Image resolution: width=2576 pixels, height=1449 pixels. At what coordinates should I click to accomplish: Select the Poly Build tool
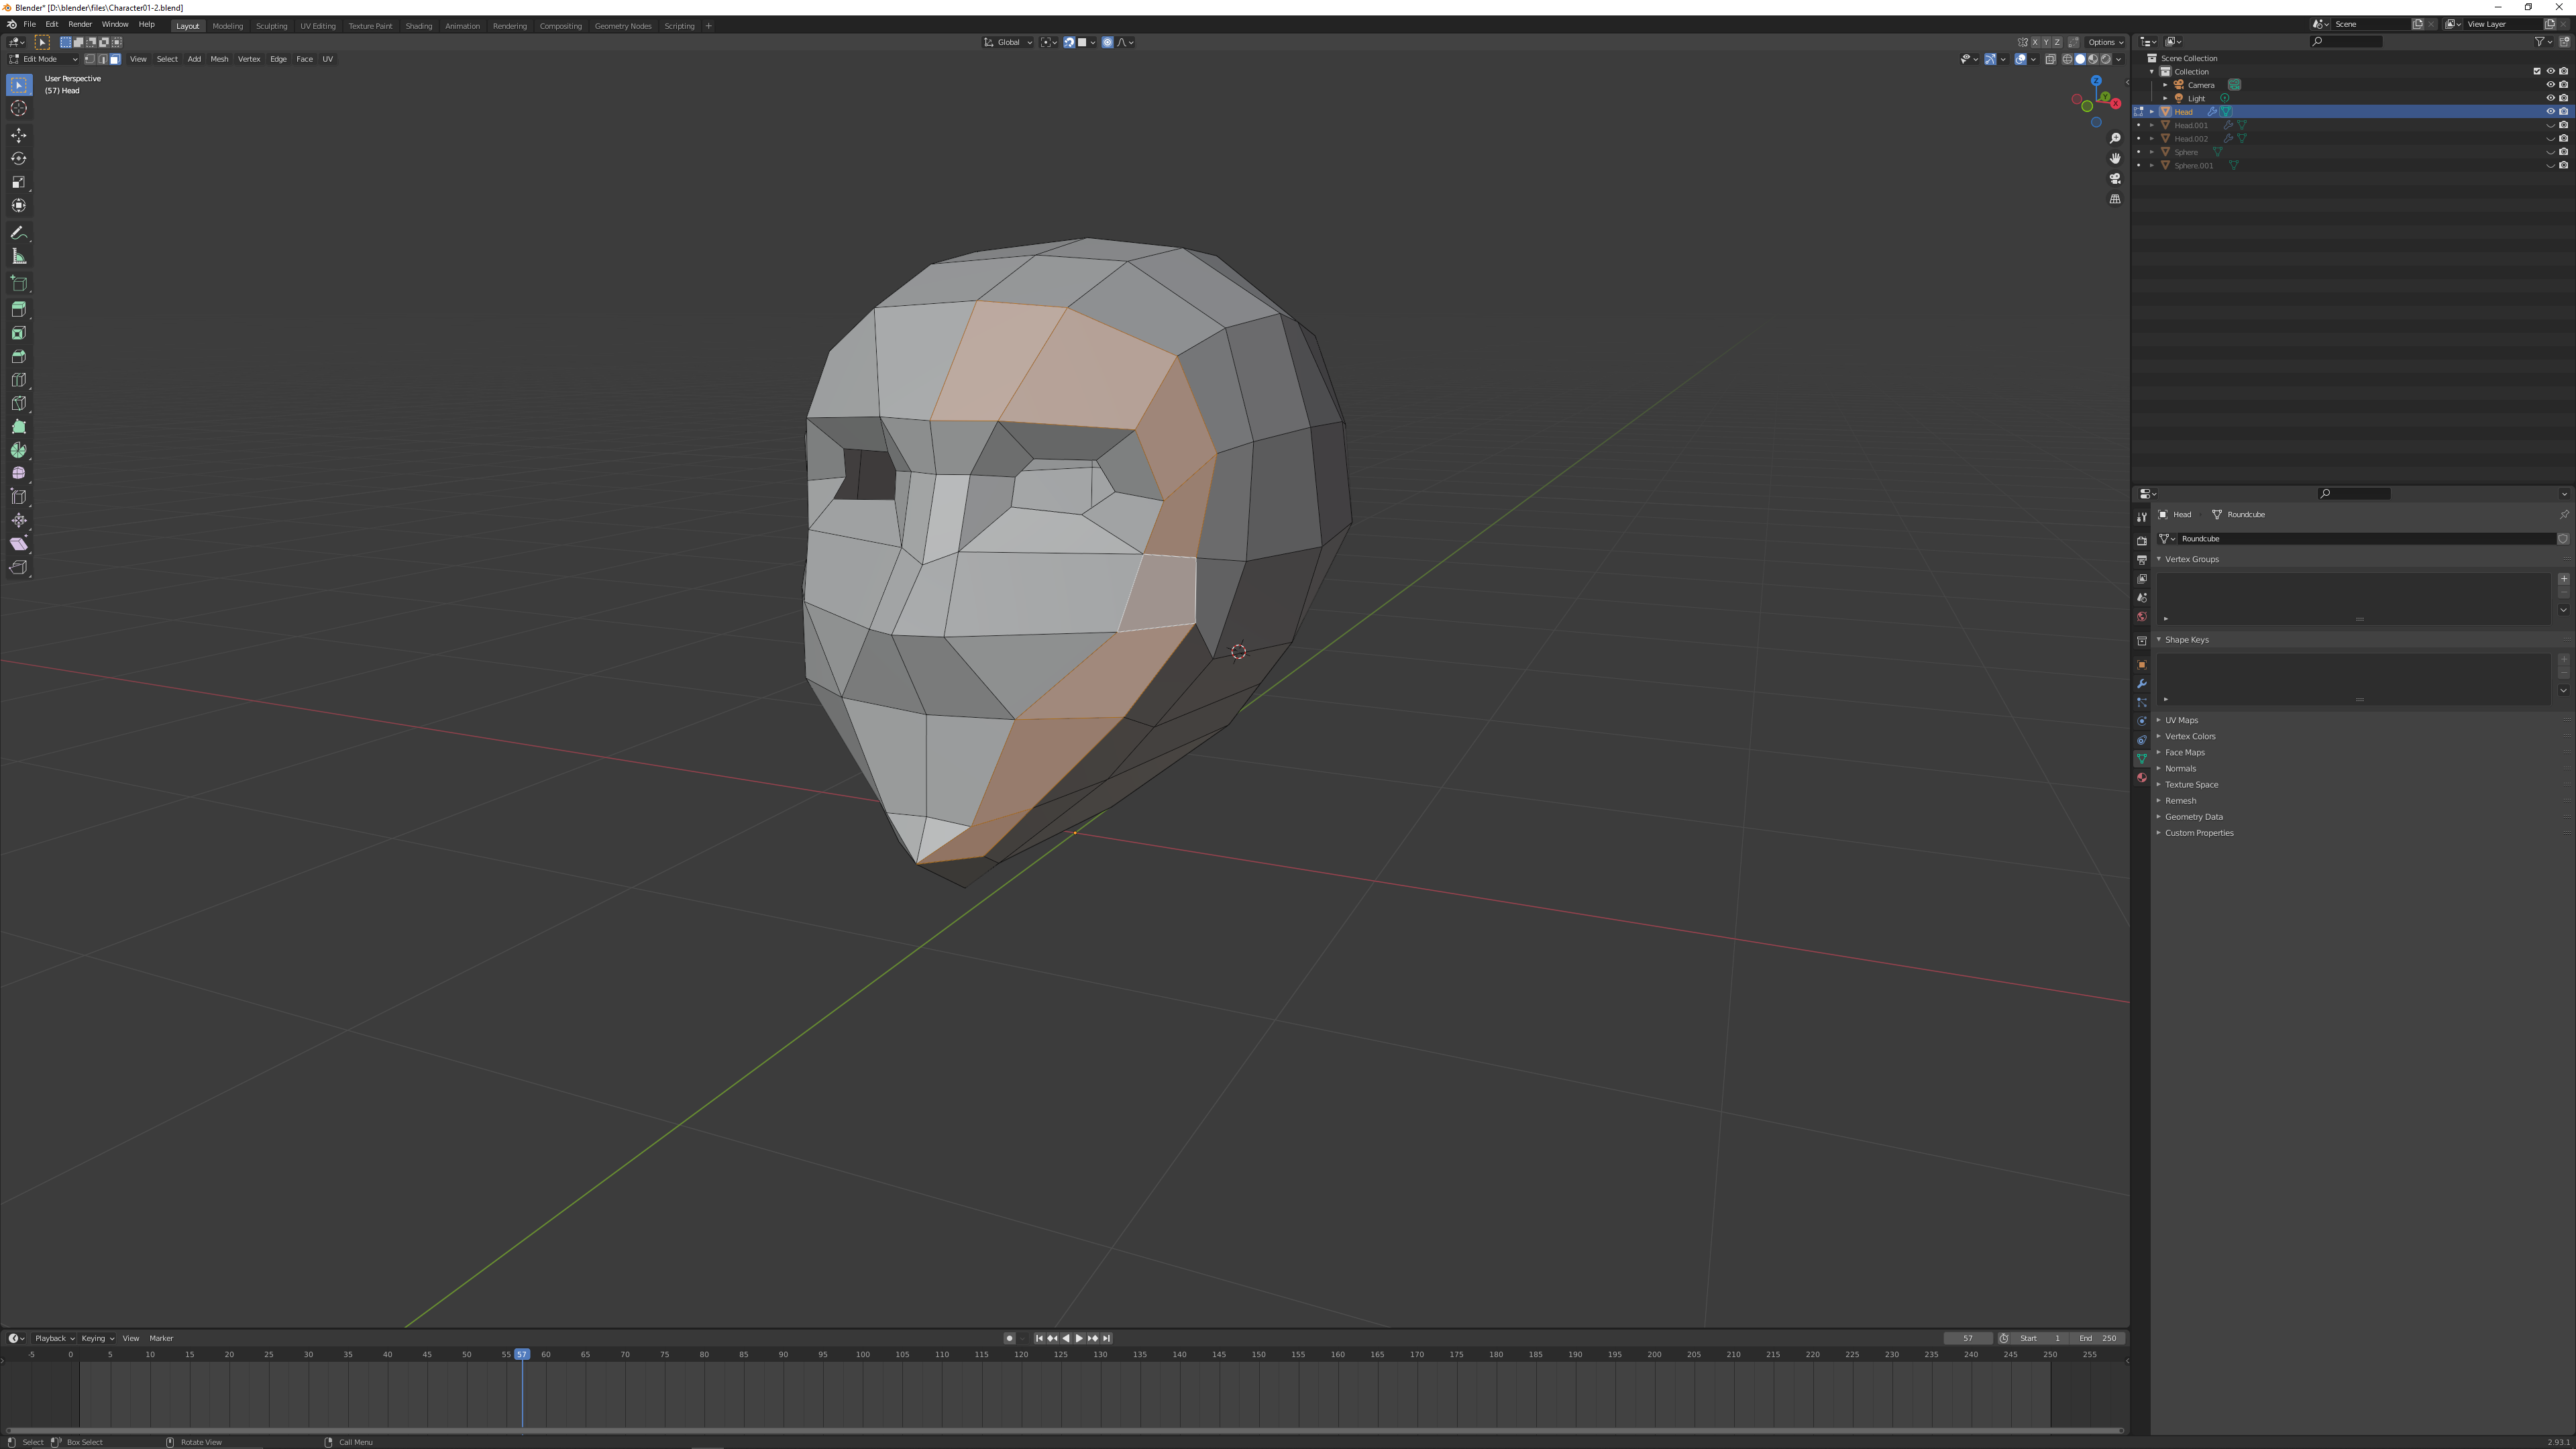click(x=19, y=427)
